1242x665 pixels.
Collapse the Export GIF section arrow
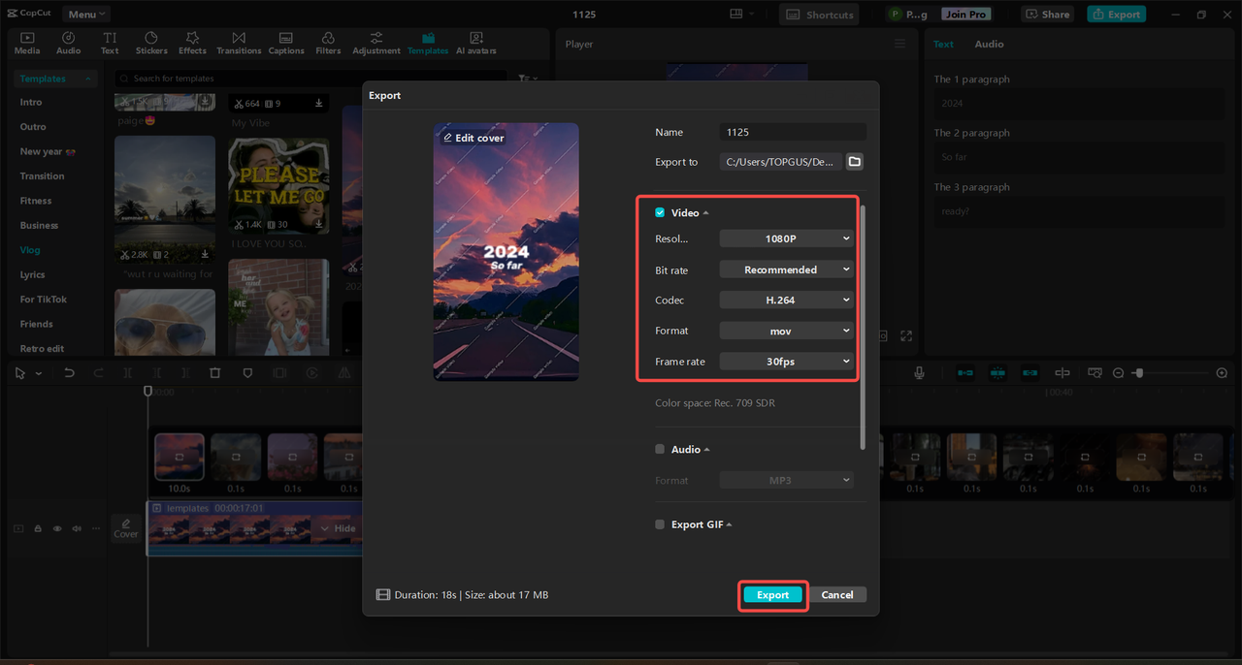click(729, 524)
